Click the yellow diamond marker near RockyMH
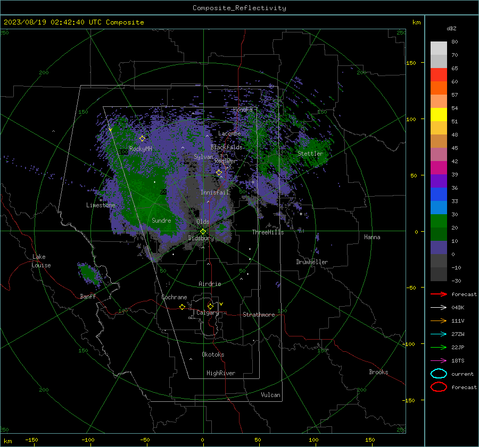The width and height of the screenshot is (479, 447). (142, 139)
